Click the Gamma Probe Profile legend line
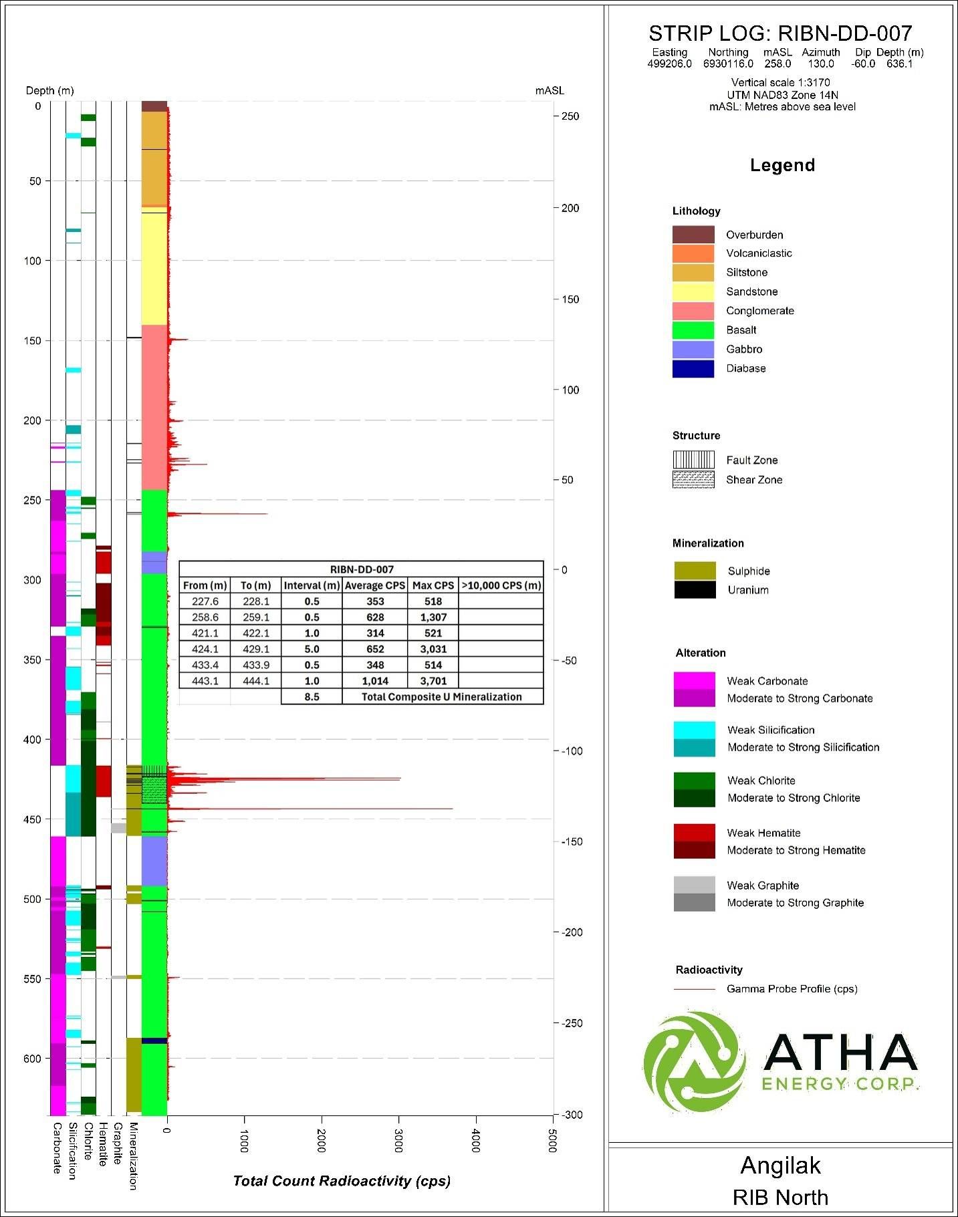This screenshot has height=1217, width=958. click(x=695, y=989)
